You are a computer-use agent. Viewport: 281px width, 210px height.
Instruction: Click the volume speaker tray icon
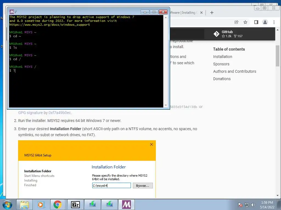click(x=253, y=205)
